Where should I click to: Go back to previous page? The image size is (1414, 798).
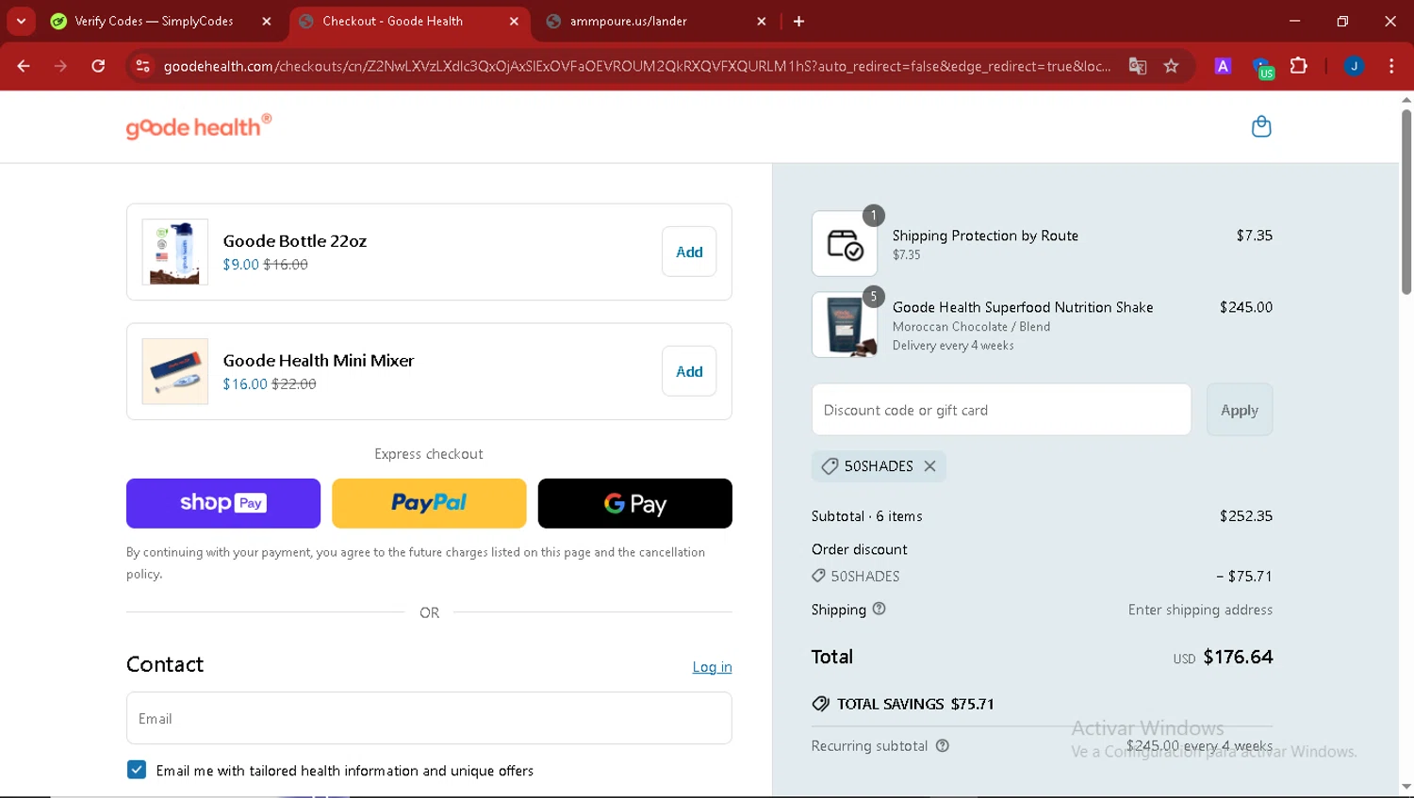coord(24,67)
